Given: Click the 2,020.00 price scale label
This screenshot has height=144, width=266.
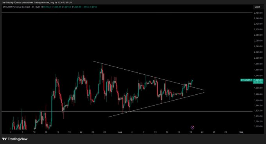Looking at the screenshot, I should [258, 52].
